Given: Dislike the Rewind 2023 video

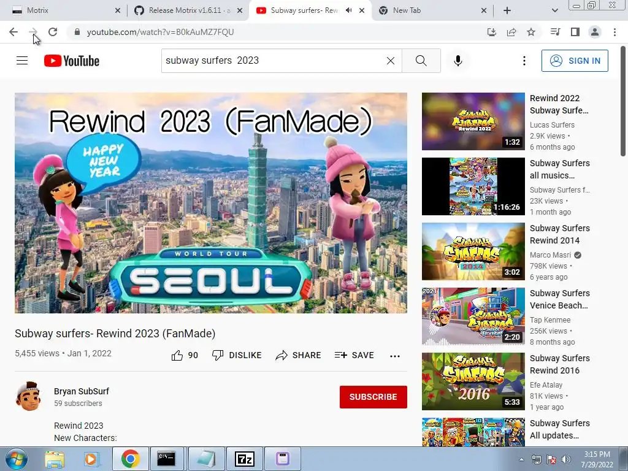Looking at the screenshot, I should [x=237, y=355].
